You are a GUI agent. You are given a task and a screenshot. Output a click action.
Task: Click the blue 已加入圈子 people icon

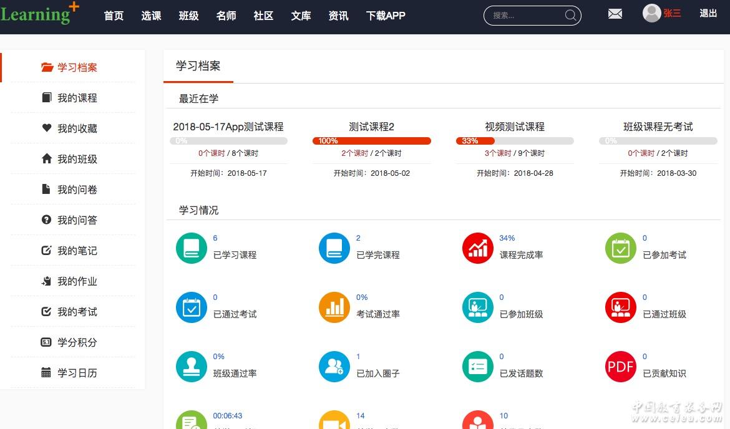point(334,367)
